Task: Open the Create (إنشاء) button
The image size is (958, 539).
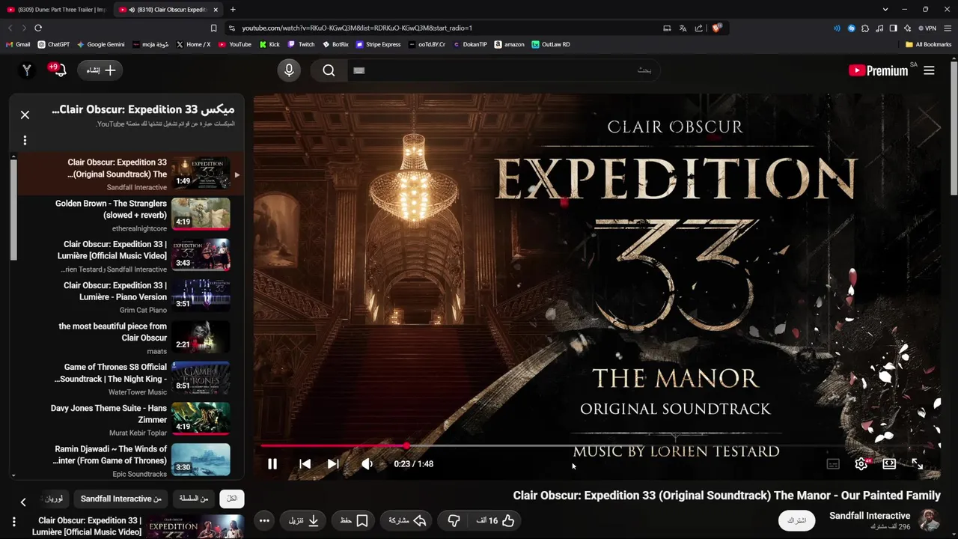Action: pos(100,70)
